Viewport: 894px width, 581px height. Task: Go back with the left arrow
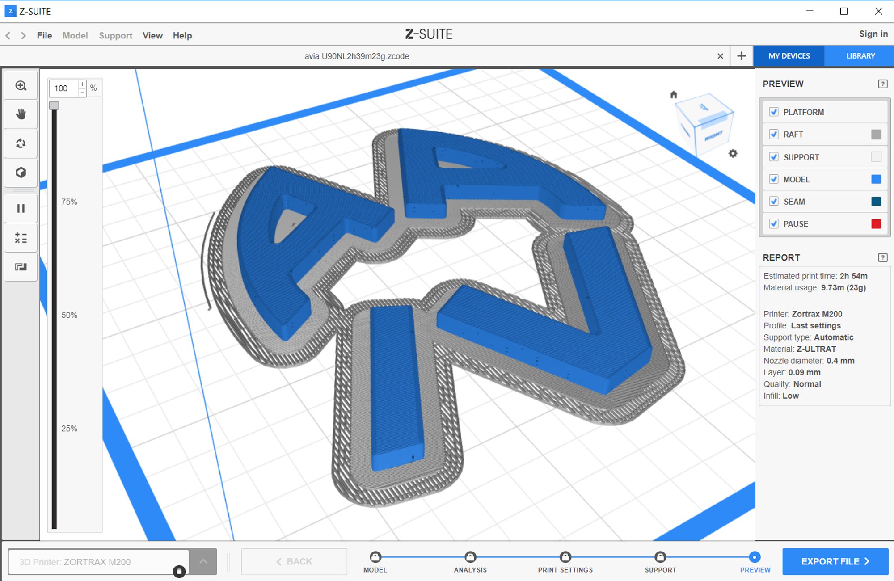click(8, 35)
